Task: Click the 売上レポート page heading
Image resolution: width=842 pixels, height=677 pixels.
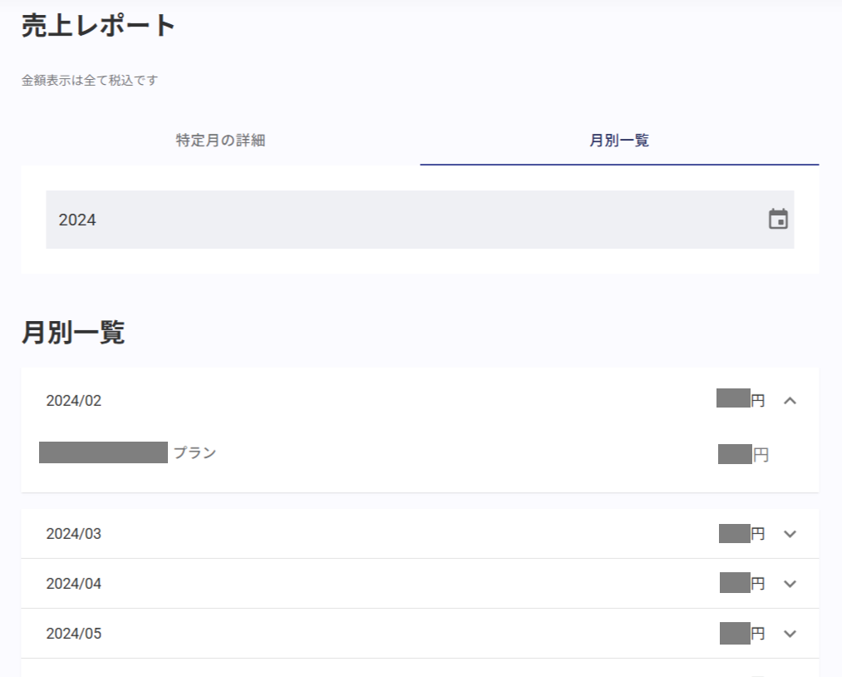Action: [98, 25]
